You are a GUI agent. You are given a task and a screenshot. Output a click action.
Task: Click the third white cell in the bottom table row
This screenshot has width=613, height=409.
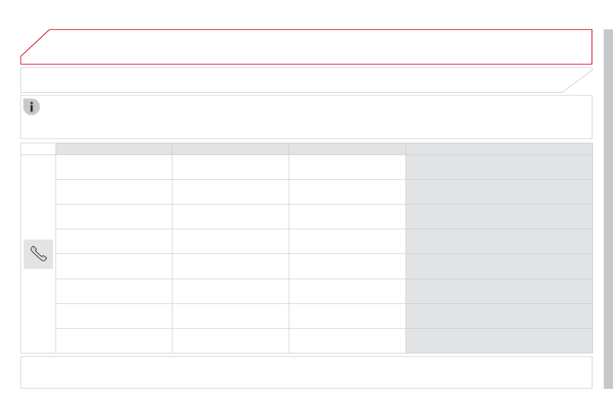(x=347, y=340)
